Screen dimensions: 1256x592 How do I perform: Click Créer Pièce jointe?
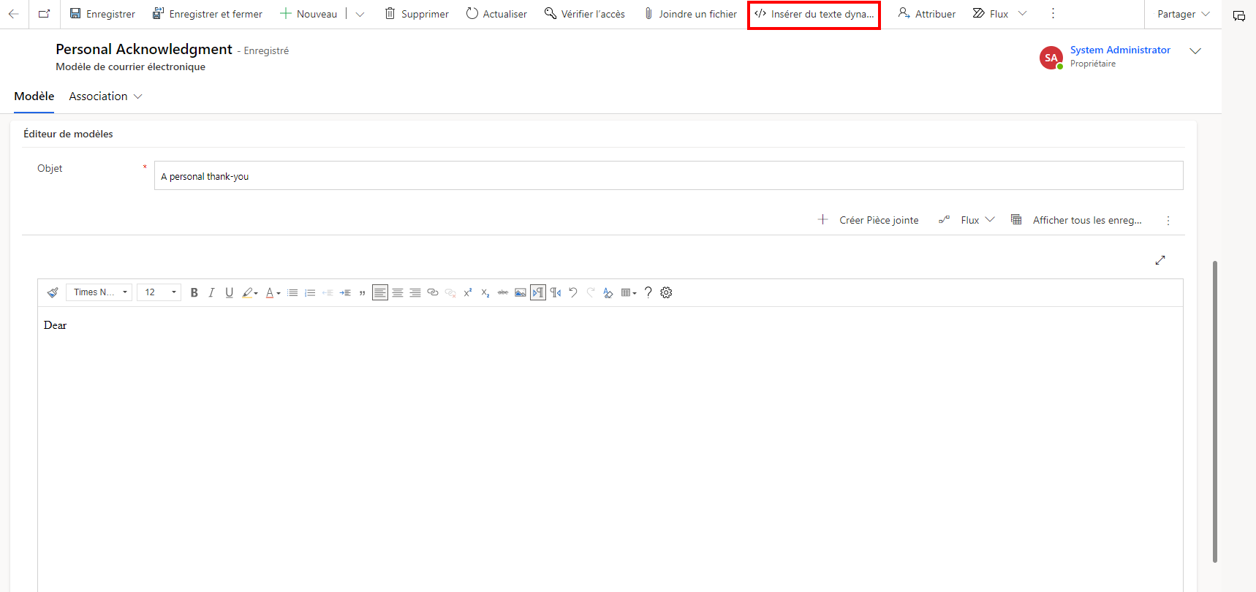pos(868,220)
